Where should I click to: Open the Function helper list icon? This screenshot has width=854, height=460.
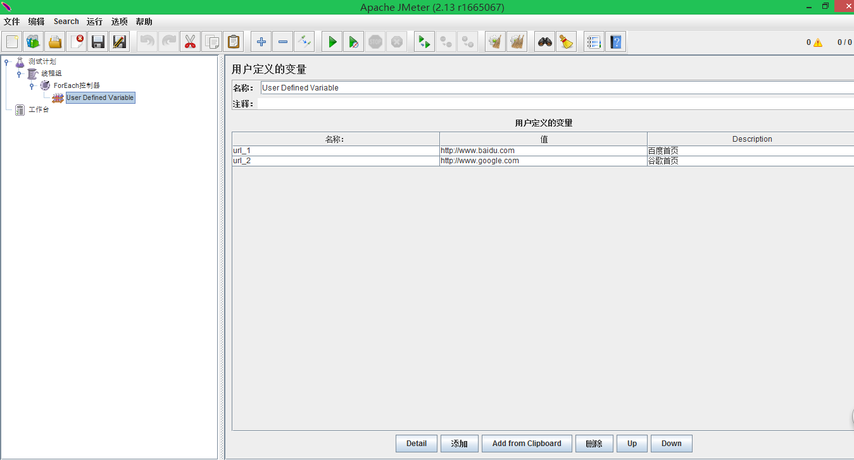coord(594,42)
